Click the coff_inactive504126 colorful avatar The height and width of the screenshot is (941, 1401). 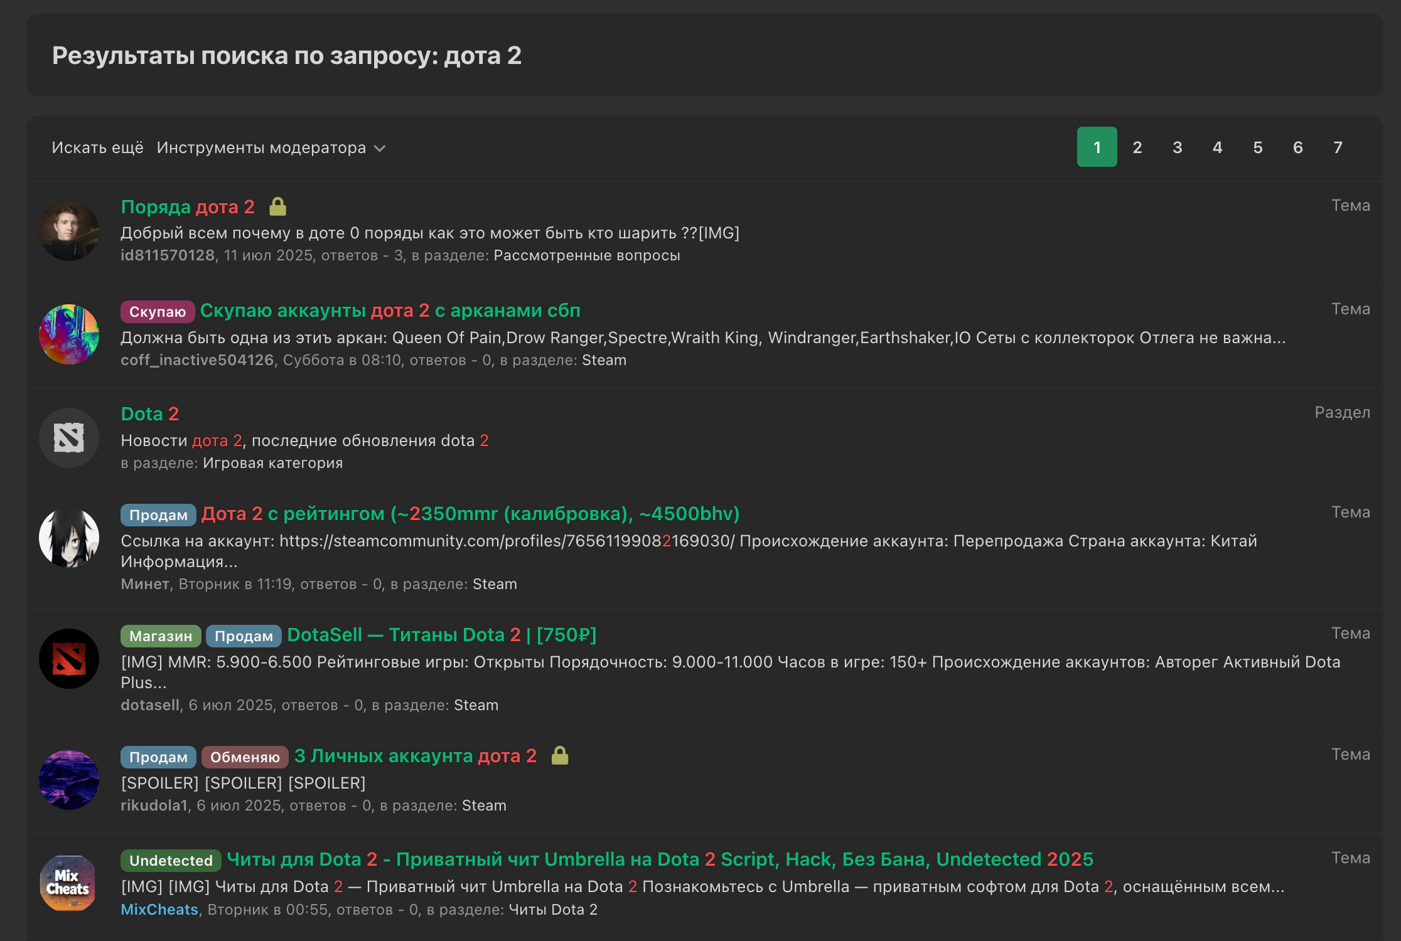click(69, 334)
